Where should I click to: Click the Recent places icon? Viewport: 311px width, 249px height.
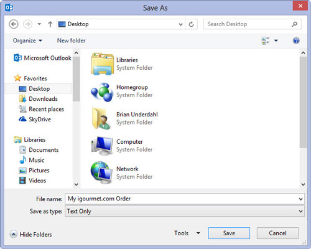point(22,109)
